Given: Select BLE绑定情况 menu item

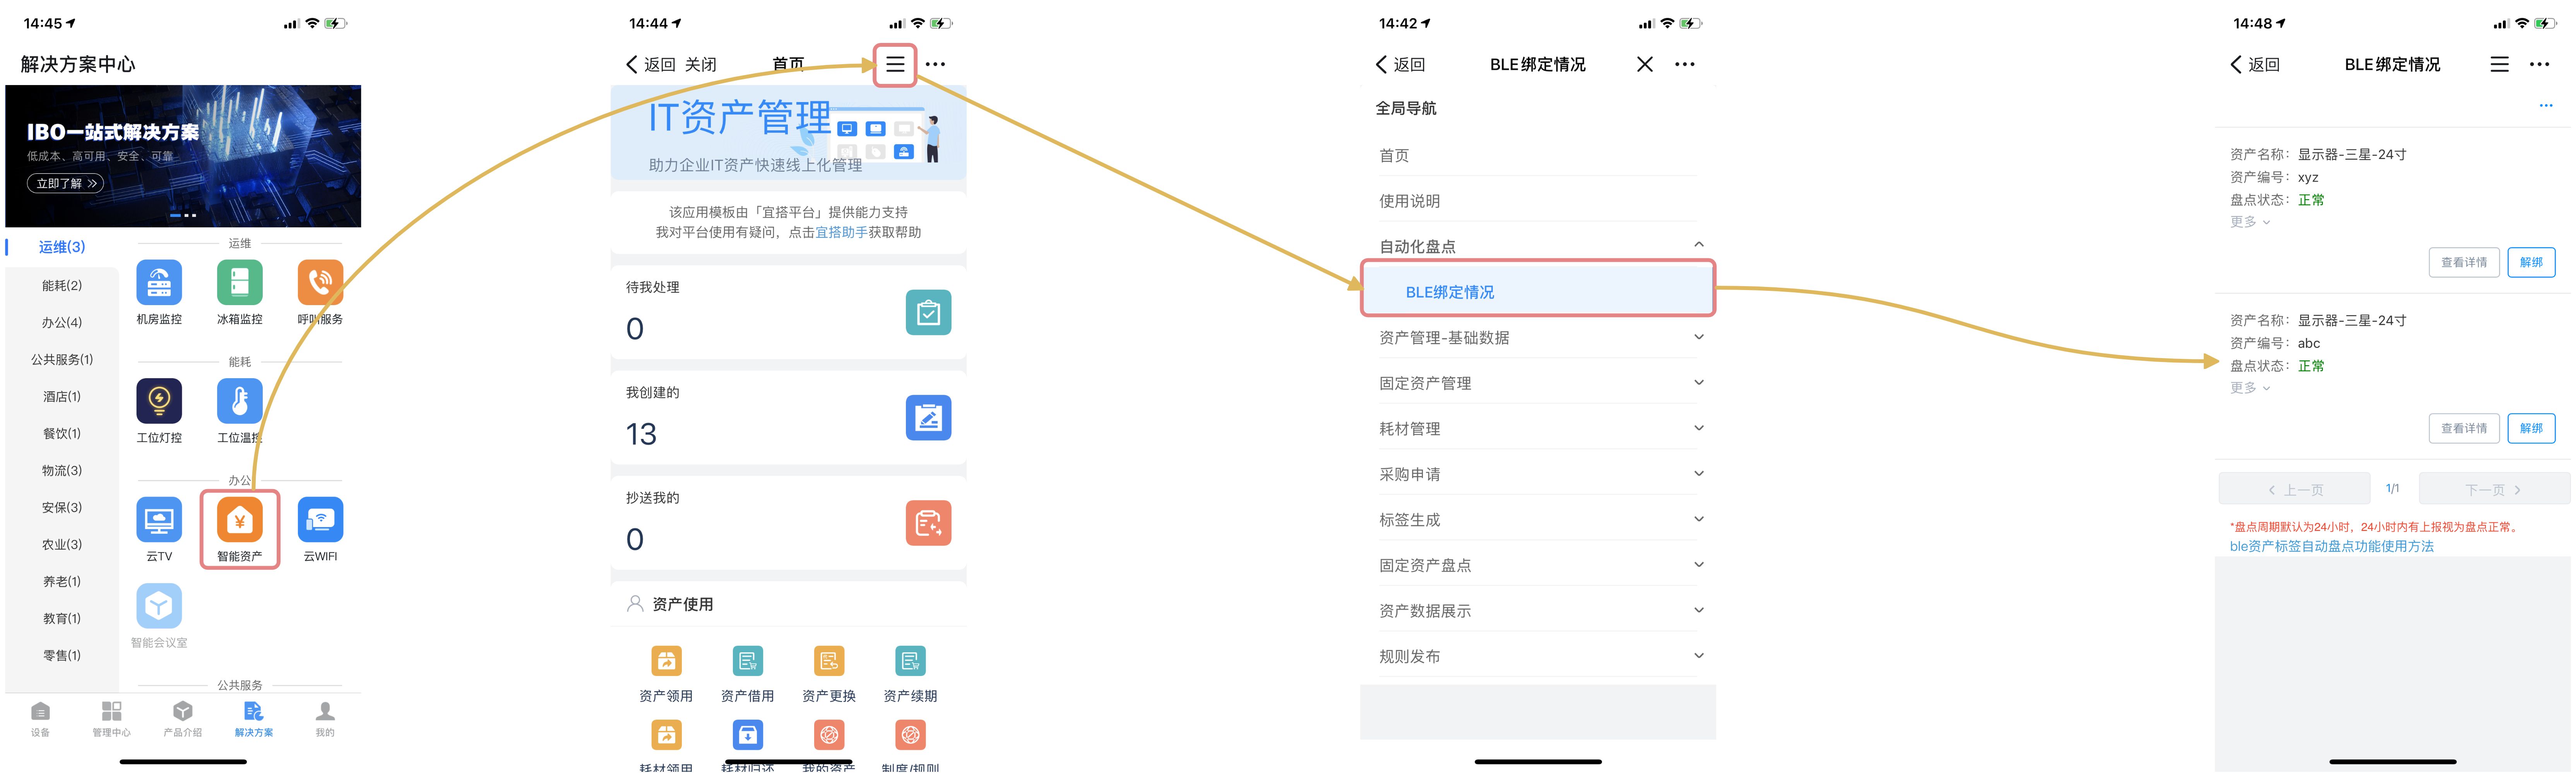Looking at the screenshot, I should click(x=1449, y=292).
